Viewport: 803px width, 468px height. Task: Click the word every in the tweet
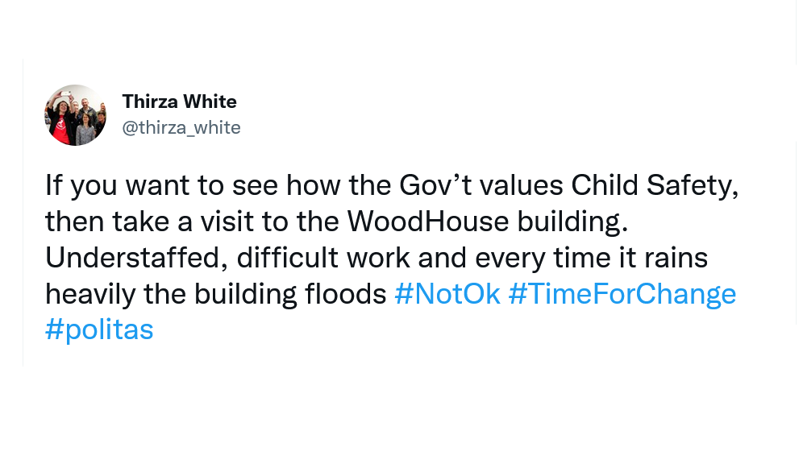click(x=510, y=259)
